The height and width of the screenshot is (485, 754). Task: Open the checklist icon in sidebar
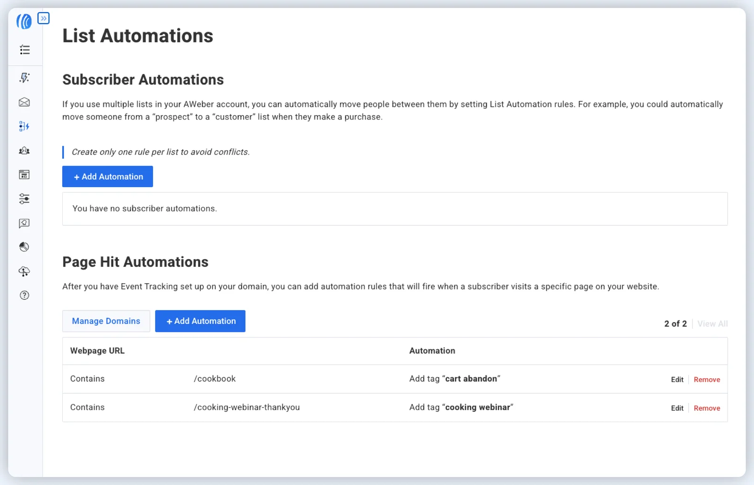tap(25, 50)
